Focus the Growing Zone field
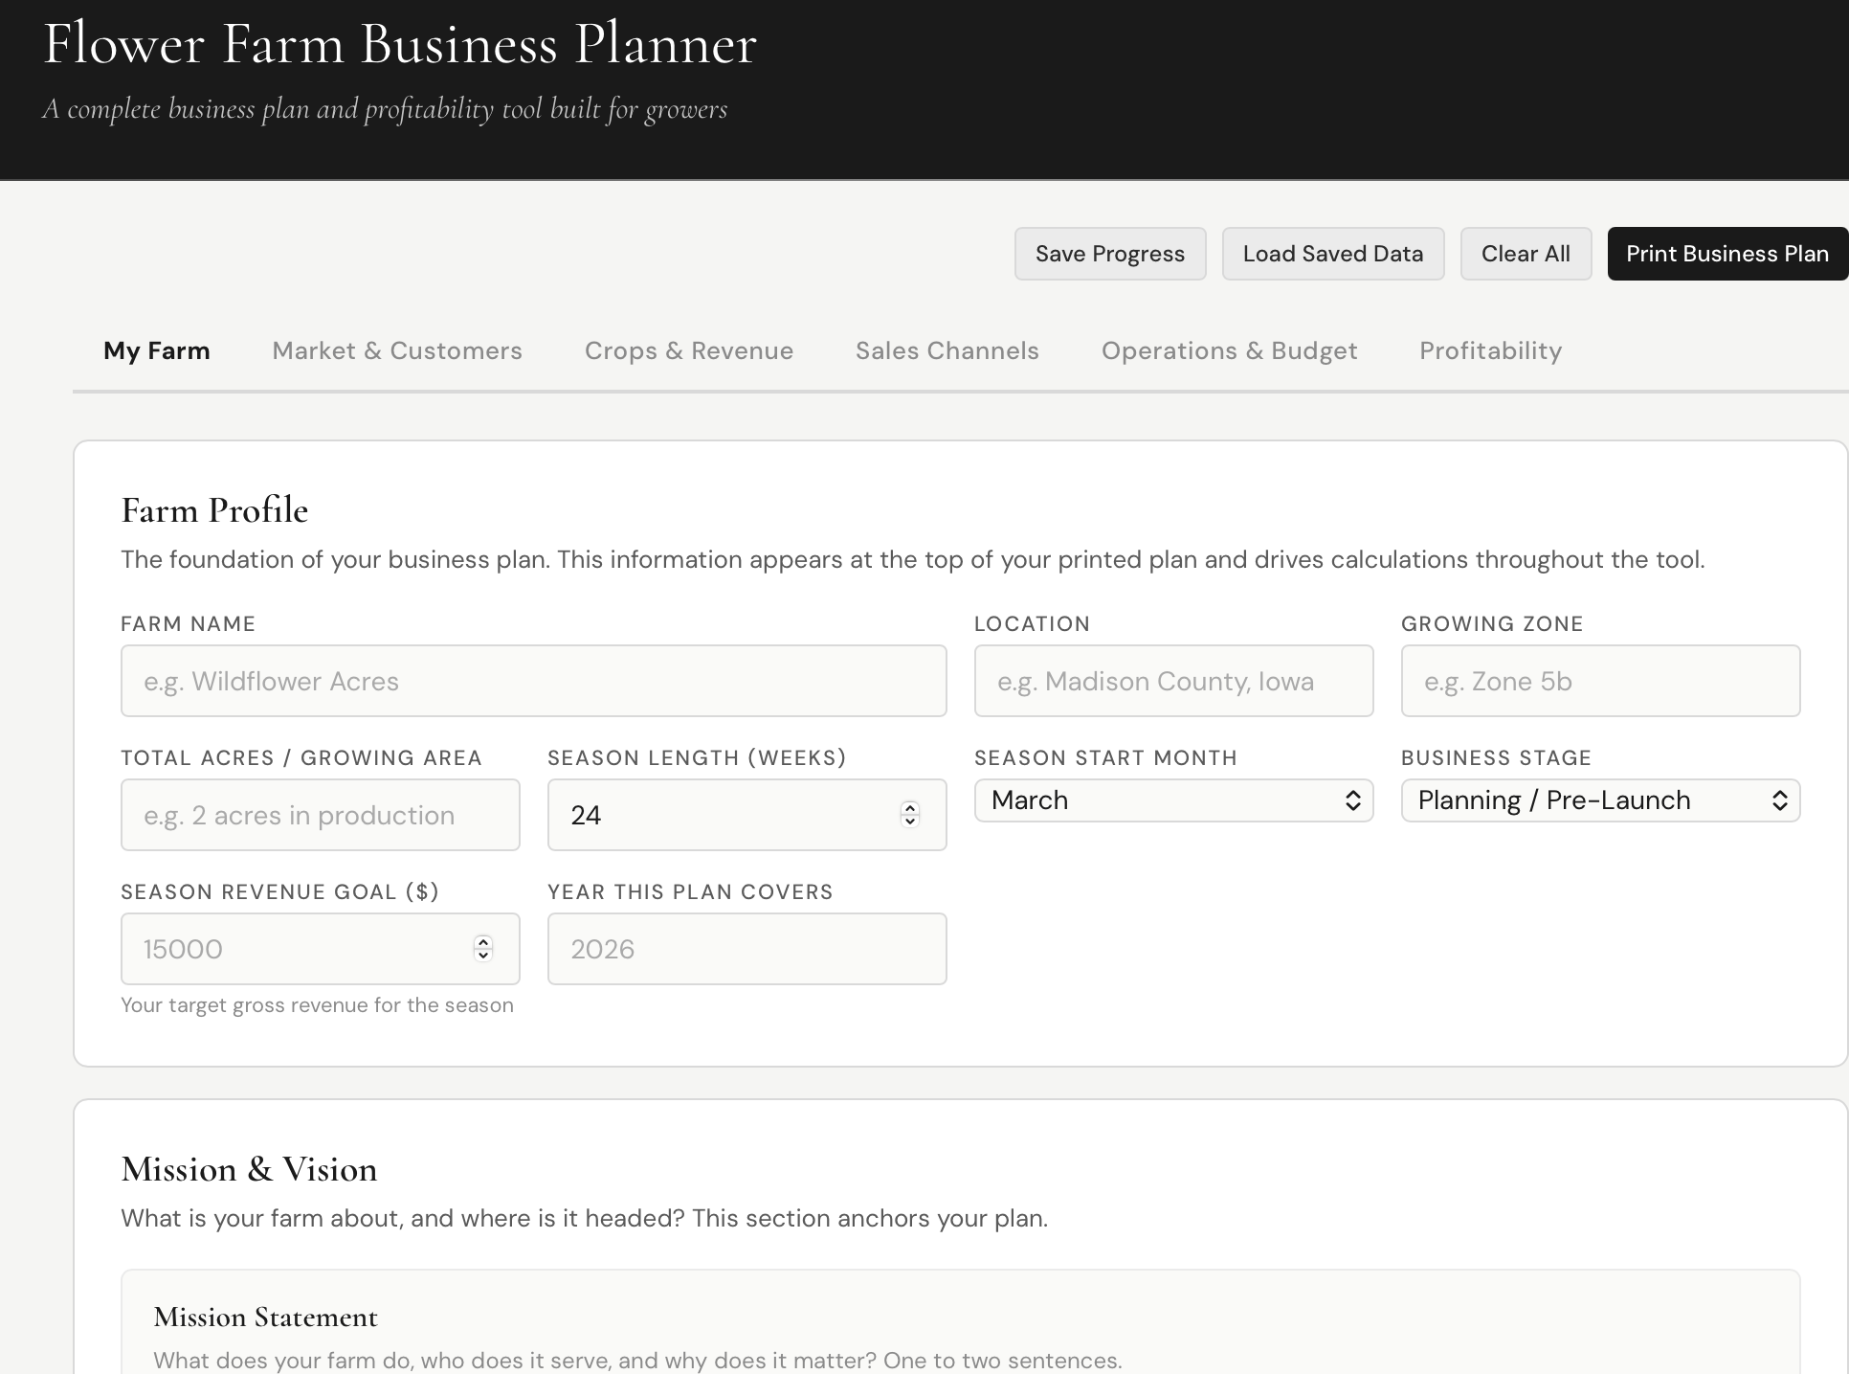Screen dimensions: 1849x1374 point(1599,681)
